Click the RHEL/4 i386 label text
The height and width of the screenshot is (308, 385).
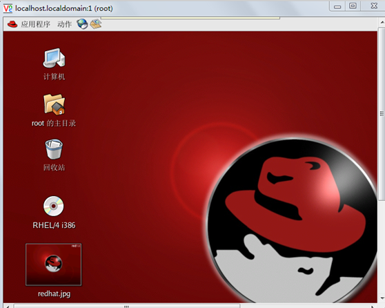(x=54, y=225)
